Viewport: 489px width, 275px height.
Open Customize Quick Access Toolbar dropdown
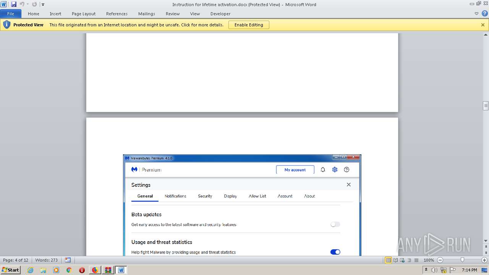coord(43,5)
